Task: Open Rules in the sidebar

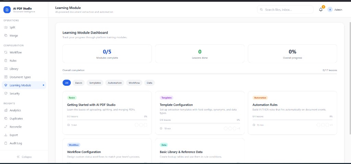Action: [24, 60]
